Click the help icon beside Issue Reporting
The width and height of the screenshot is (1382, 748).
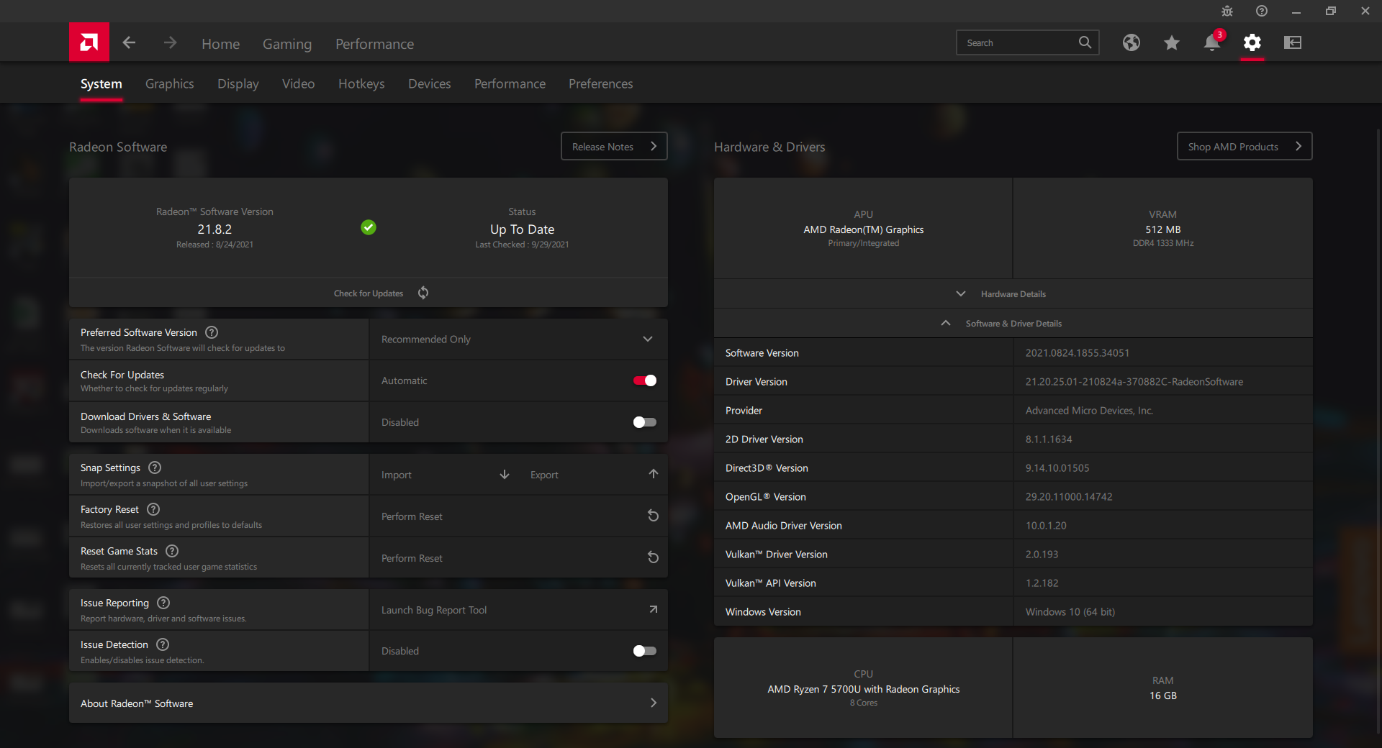pos(163,603)
